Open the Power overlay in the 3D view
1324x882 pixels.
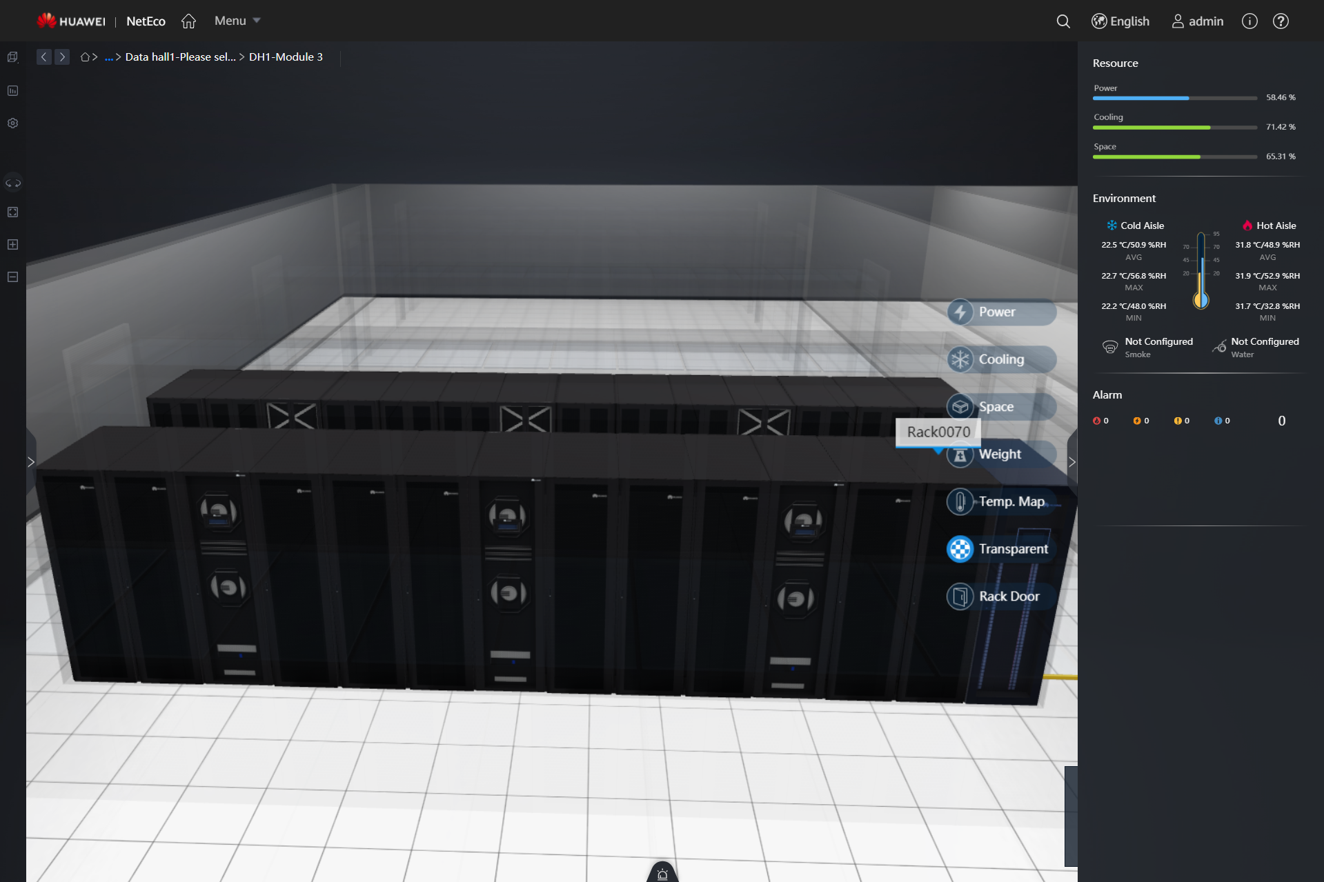1000,312
